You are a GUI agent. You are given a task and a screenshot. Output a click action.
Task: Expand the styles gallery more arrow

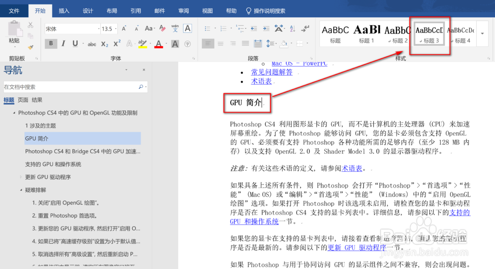pos(482,34)
